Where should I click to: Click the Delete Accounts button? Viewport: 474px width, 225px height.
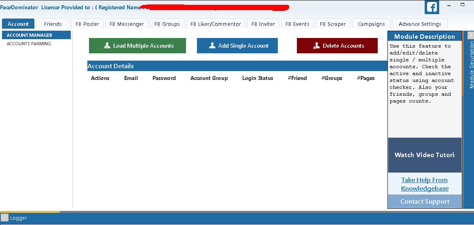tap(337, 46)
